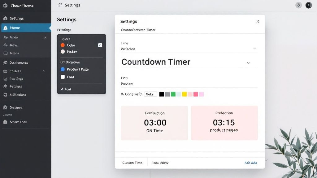Click Countdown Timer subtitle text in dialog
Screen dimensions: 317x178
tap(138, 30)
